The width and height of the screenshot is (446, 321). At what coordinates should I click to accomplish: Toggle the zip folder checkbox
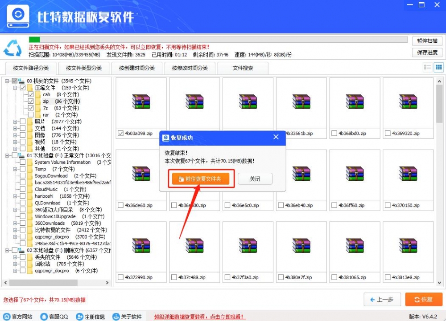[x=31, y=102]
